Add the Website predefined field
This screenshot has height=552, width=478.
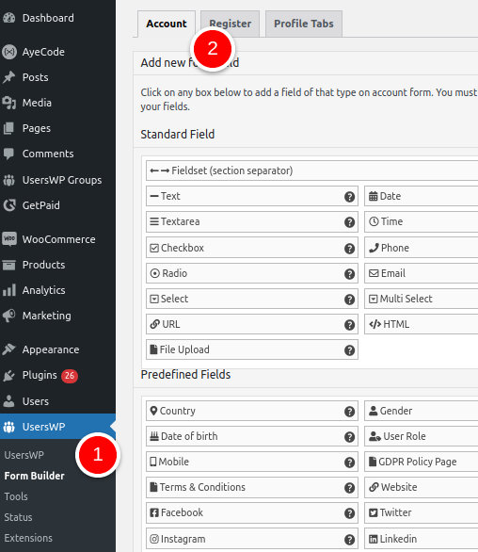(x=421, y=487)
